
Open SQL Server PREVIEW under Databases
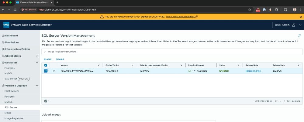tap(17, 79)
